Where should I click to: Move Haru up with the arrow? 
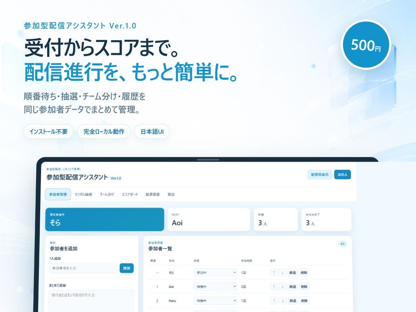[274, 301]
